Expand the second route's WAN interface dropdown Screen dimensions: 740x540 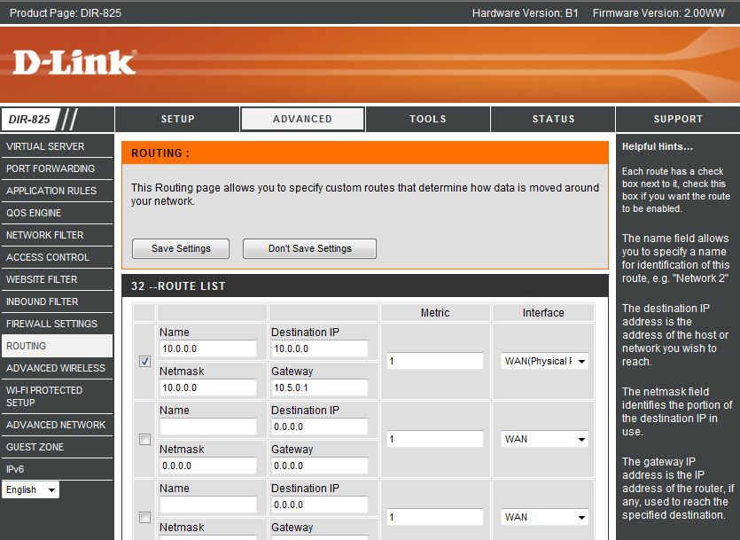pyautogui.click(x=543, y=439)
